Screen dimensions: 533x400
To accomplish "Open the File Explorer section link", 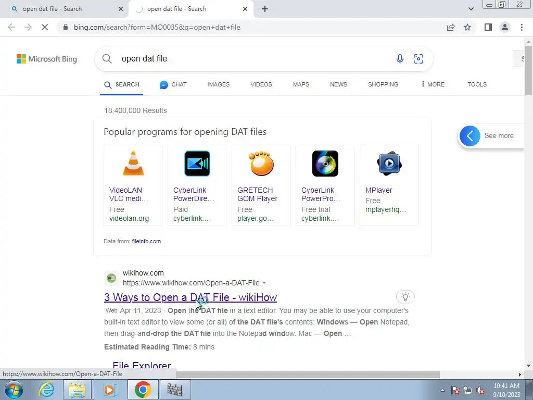I will pos(142,365).
